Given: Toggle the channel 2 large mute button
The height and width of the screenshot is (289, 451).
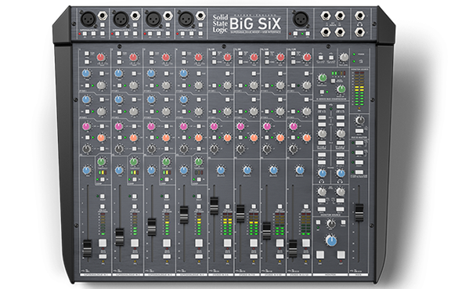Looking at the screenshot, I should (x=135, y=243).
